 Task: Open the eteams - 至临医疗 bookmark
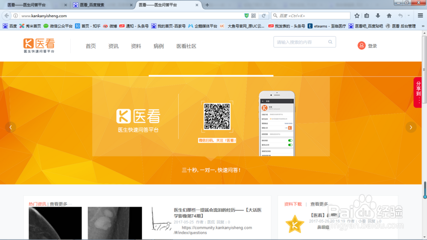click(x=327, y=26)
